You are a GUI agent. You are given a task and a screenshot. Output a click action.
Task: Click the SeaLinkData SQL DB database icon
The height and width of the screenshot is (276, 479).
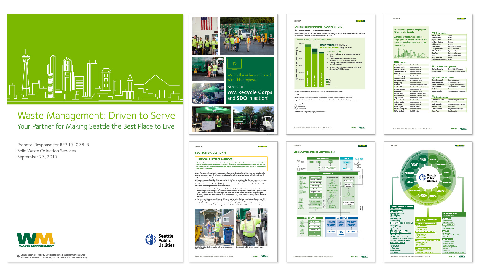click(332, 196)
